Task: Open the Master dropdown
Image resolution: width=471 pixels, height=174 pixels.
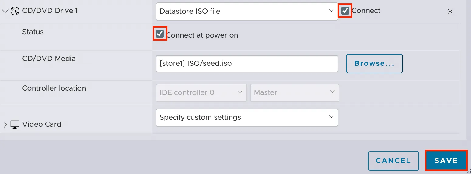Action: [294, 92]
